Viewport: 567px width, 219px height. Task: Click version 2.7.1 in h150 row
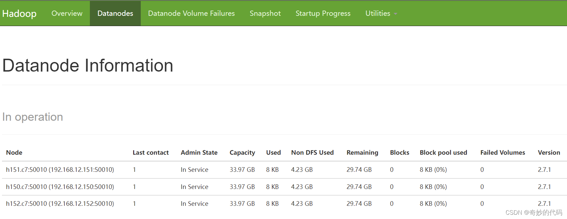point(544,187)
